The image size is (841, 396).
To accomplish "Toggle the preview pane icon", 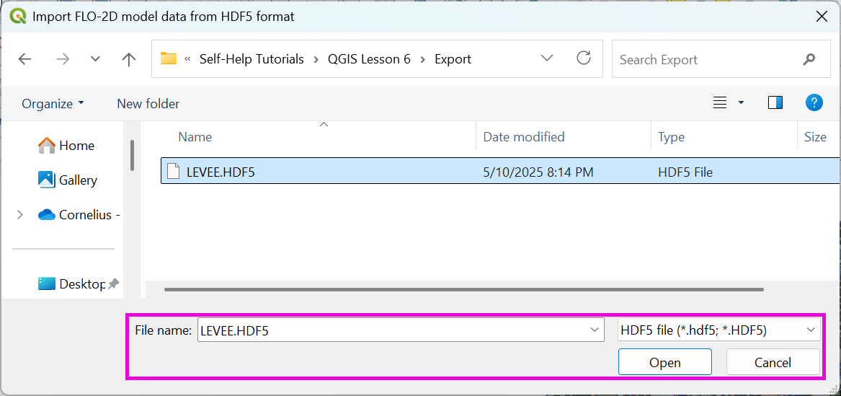I will pyautogui.click(x=775, y=103).
